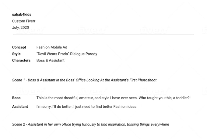207x139 pixels.
Task: Click the Scene 2 italic heading
Action: [x=91, y=124]
